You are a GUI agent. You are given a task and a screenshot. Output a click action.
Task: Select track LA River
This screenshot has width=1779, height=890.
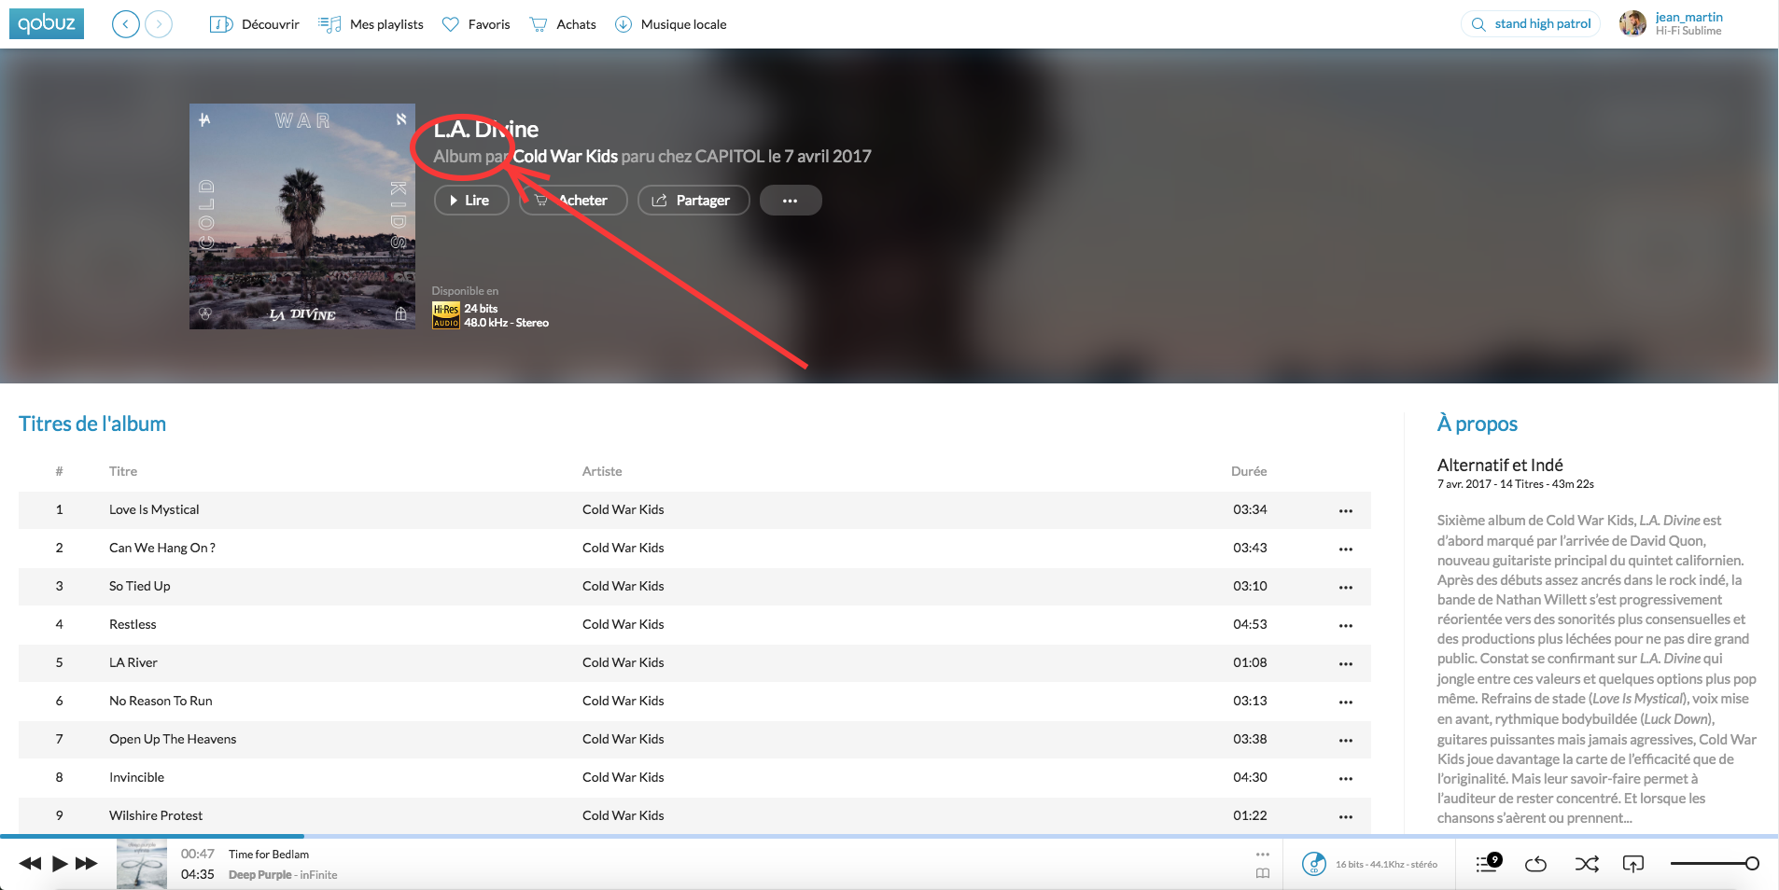pos(694,663)
